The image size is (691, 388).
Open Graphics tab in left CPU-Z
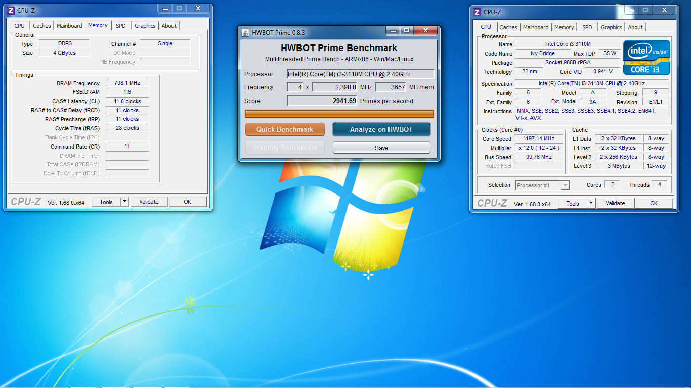click(x=145, y=26)
